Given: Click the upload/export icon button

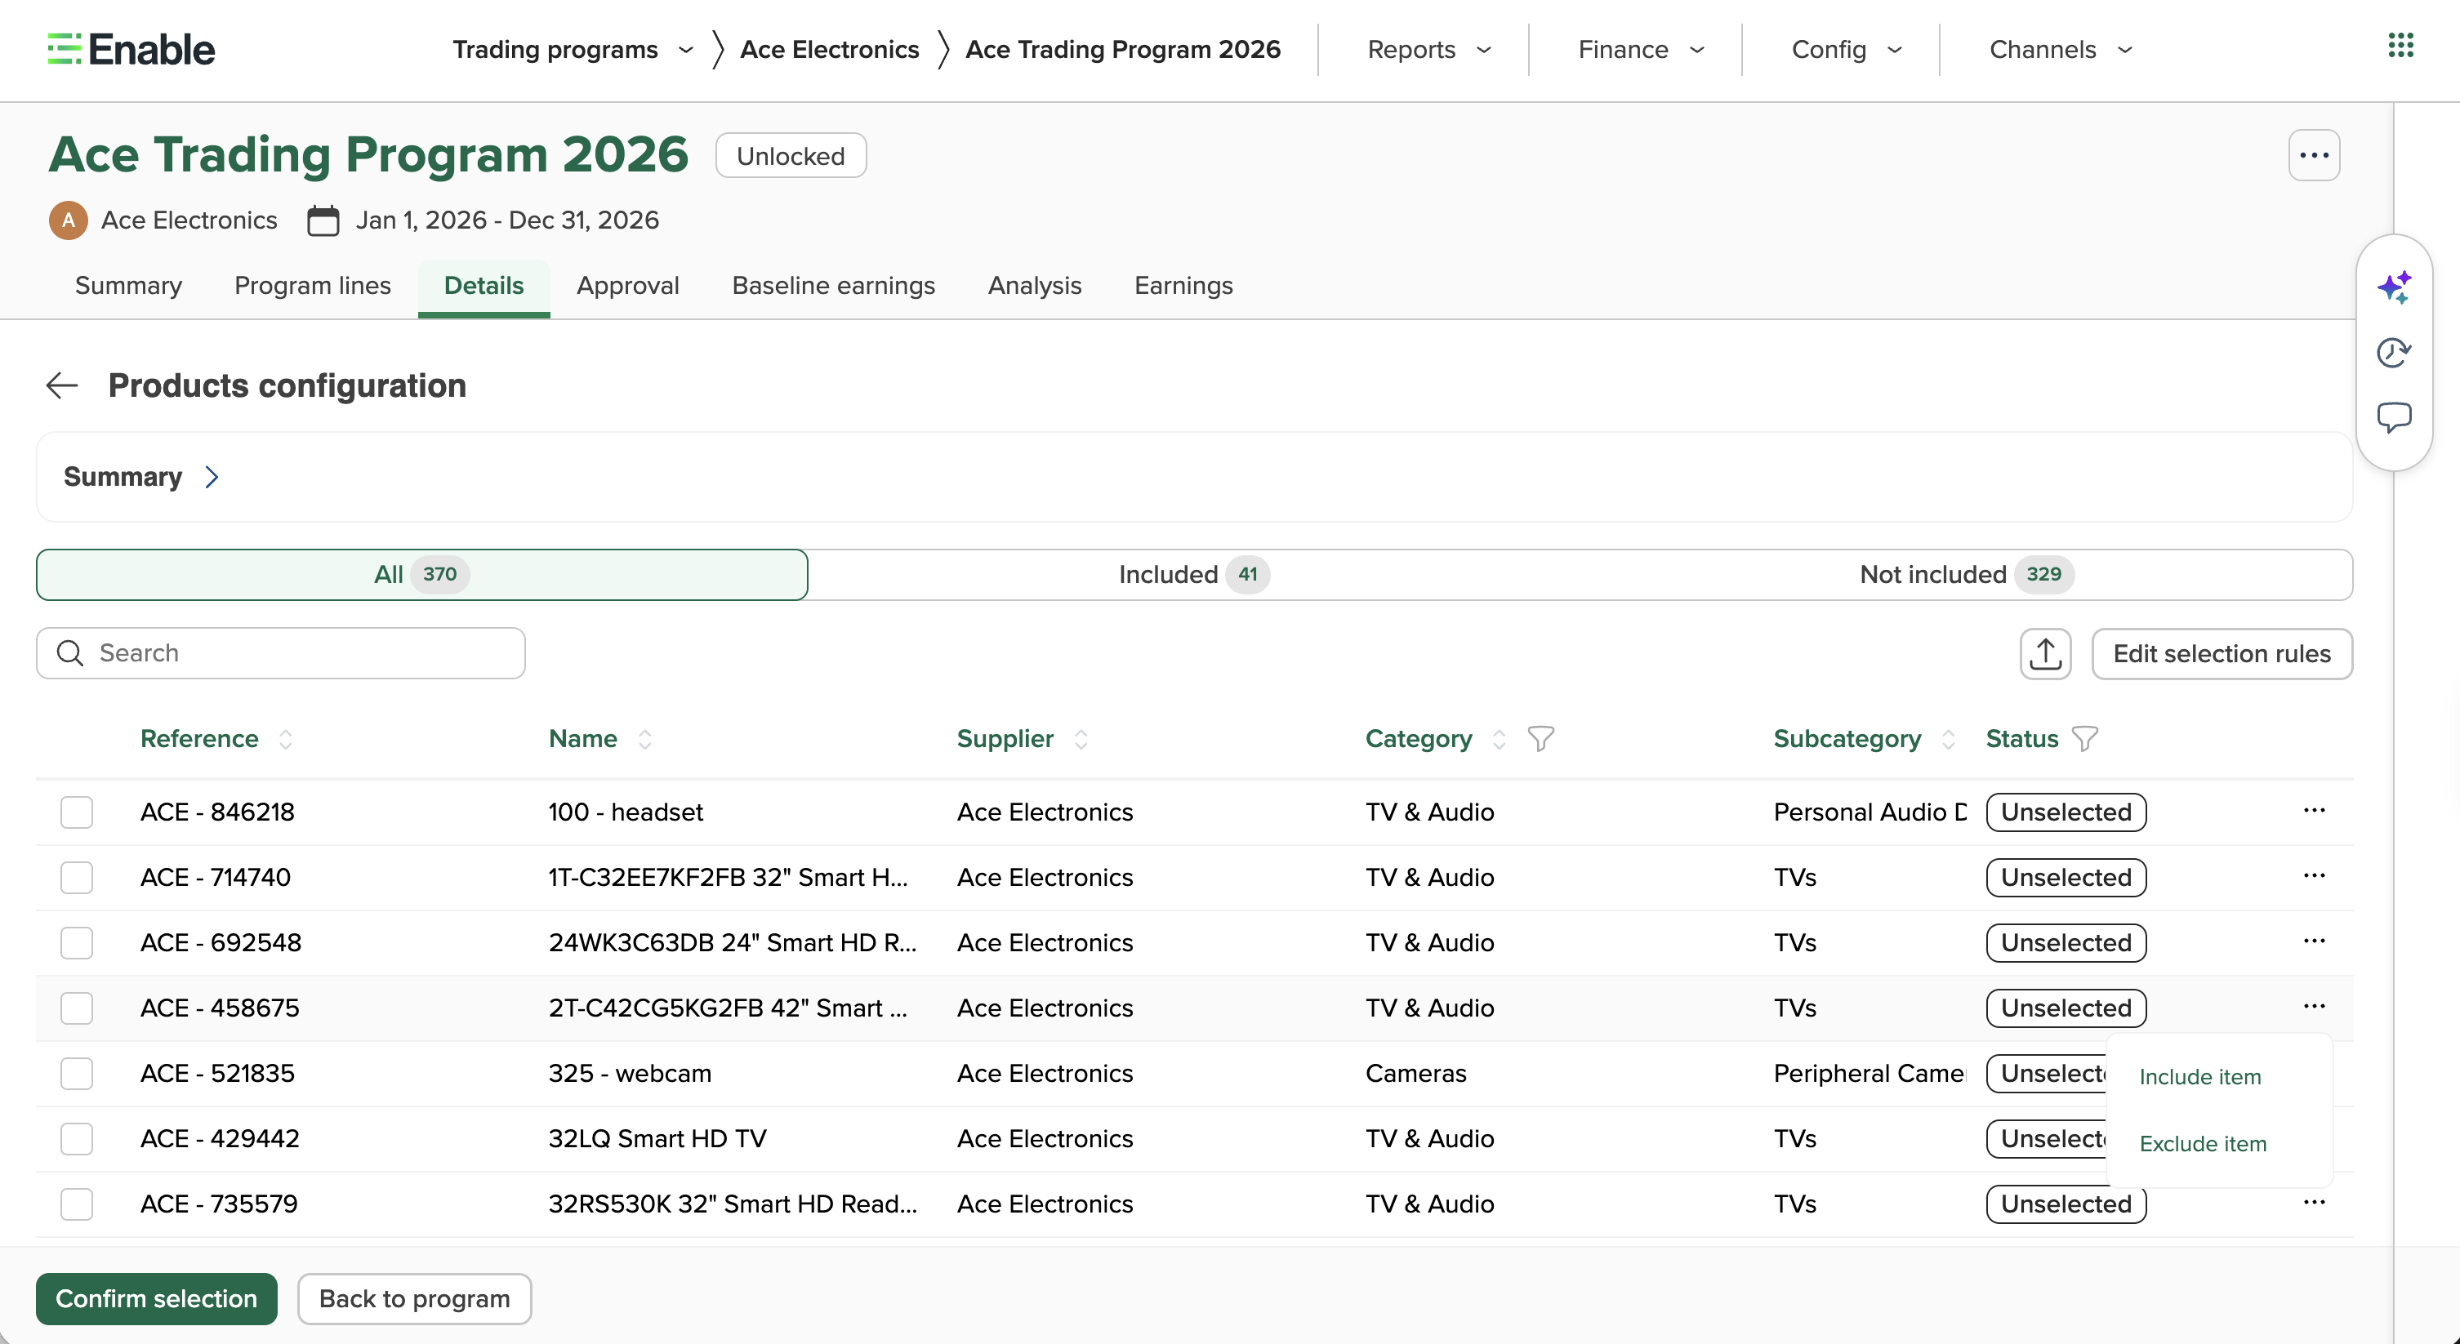Looking at the screenshot, I should tap(2044, 654).
